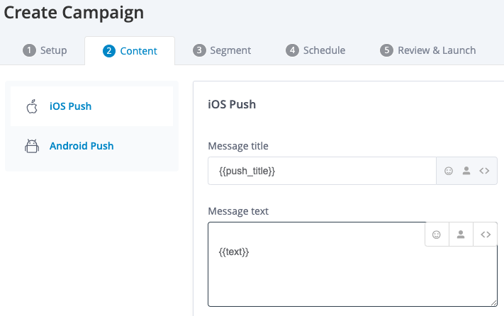
Task: Click step number 3 badge
Action: pyautogui.click(x=199, y=50)
